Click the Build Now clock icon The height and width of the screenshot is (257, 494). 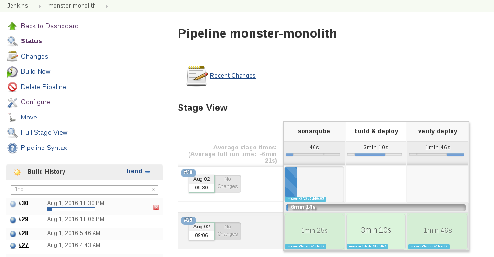pyautogui.click(x=12, y=71)
